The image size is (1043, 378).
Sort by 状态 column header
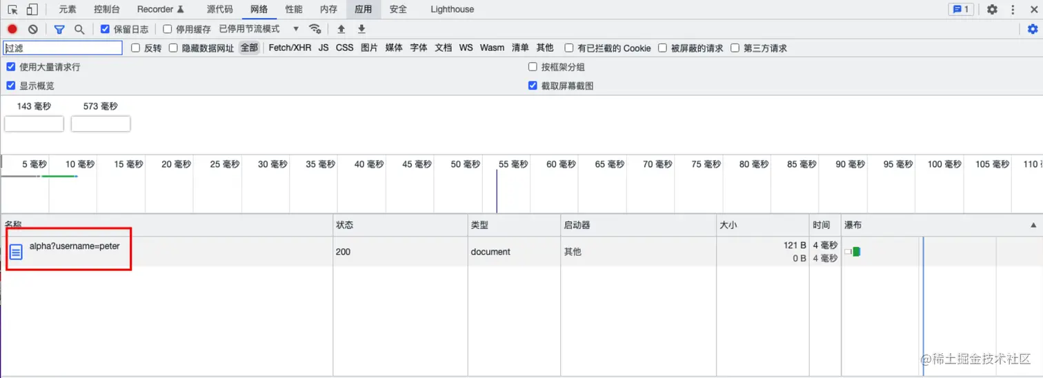(400, 226)
